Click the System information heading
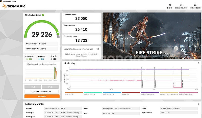The image size is (202, 118). (35, 104)
